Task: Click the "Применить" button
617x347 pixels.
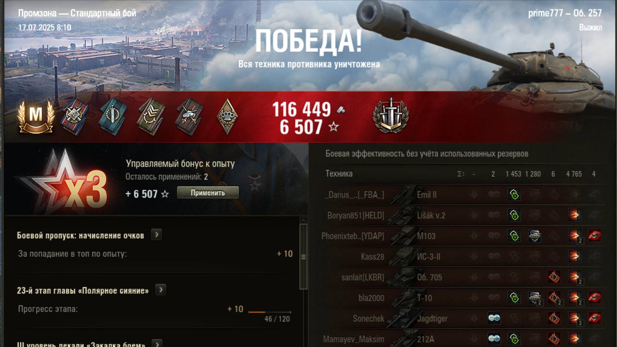Action: (x=208, y=193)
